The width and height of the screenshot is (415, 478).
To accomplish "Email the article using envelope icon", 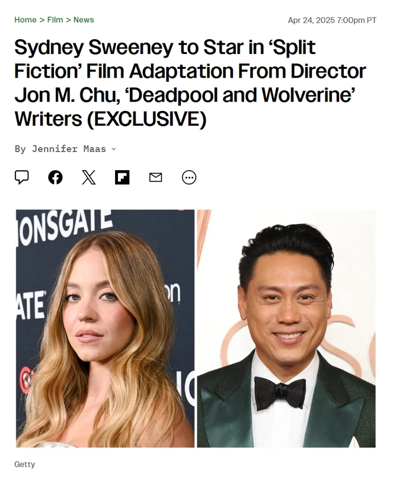I will [156, 177].
